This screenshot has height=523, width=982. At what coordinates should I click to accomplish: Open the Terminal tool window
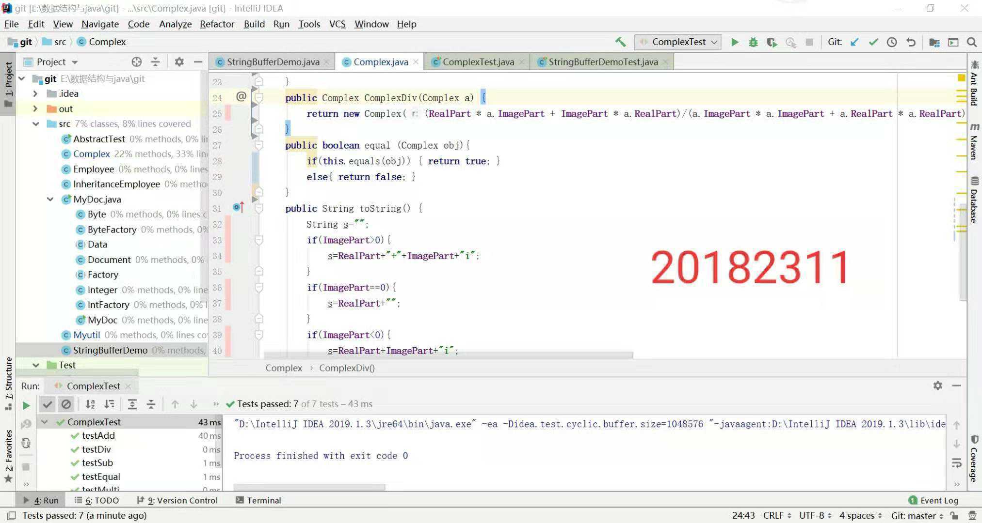point(258,500)
